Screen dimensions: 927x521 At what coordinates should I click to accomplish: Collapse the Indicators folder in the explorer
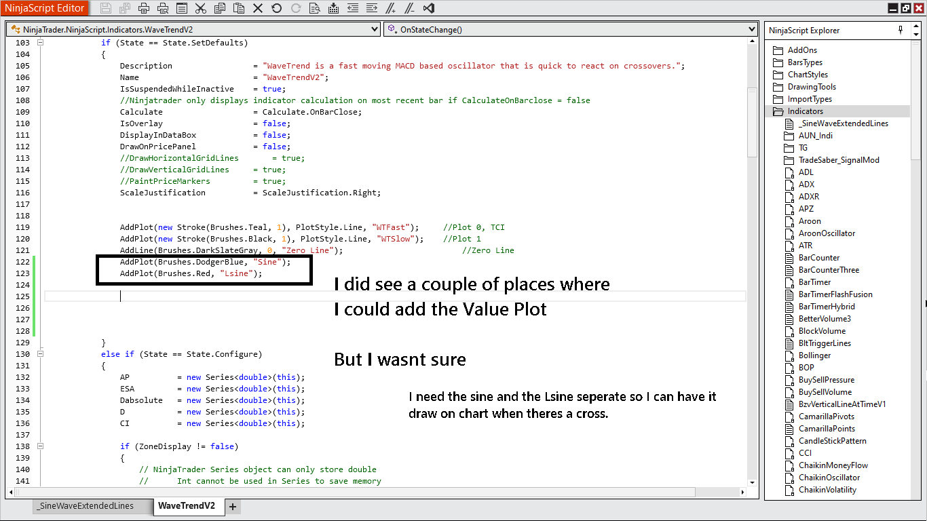(778, 111)
